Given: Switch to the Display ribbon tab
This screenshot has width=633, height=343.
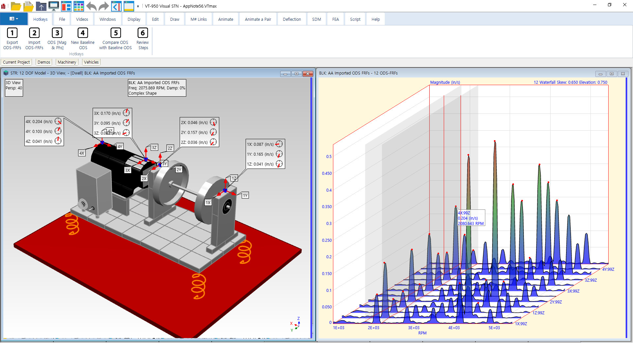Looking at the screenshot, I should [134, 19].
